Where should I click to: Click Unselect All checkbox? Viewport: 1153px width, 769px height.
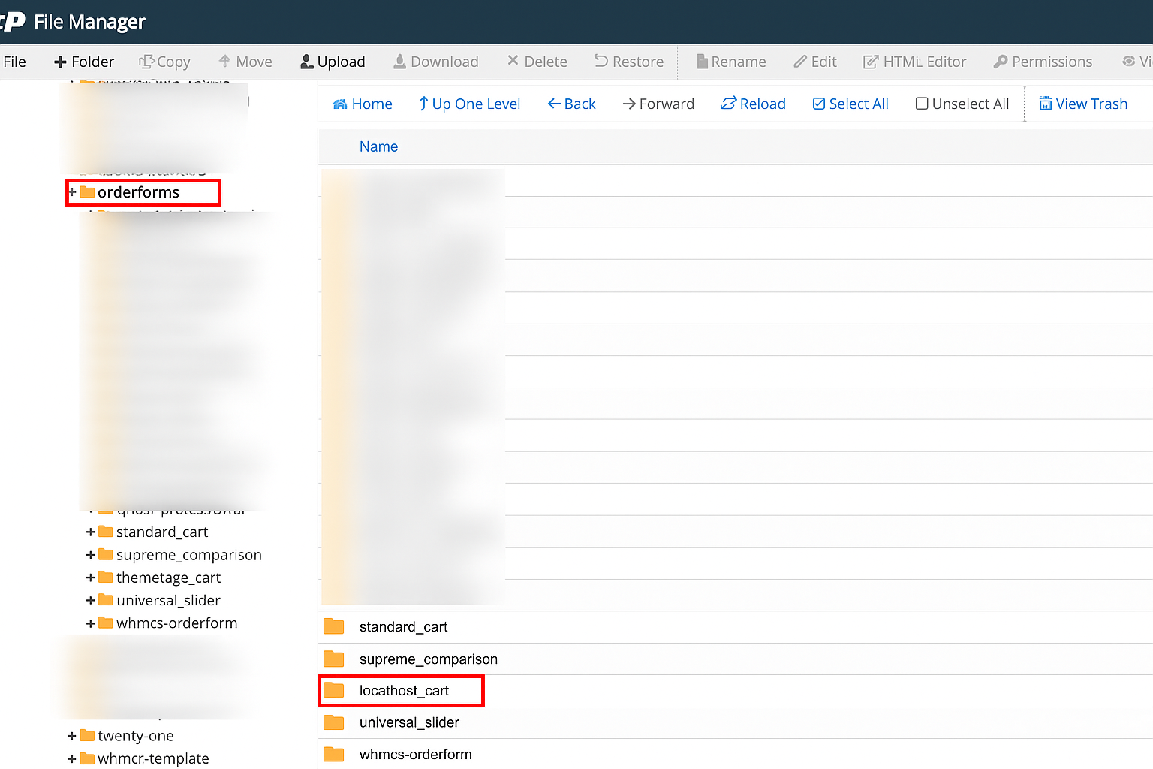click(922, 104)
